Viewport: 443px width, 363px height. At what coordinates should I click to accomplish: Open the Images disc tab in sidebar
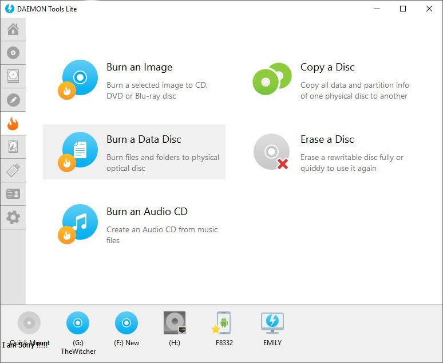coord(13,53)
